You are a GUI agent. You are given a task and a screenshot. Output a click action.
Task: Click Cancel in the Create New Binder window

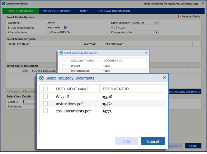coord(193,146)
